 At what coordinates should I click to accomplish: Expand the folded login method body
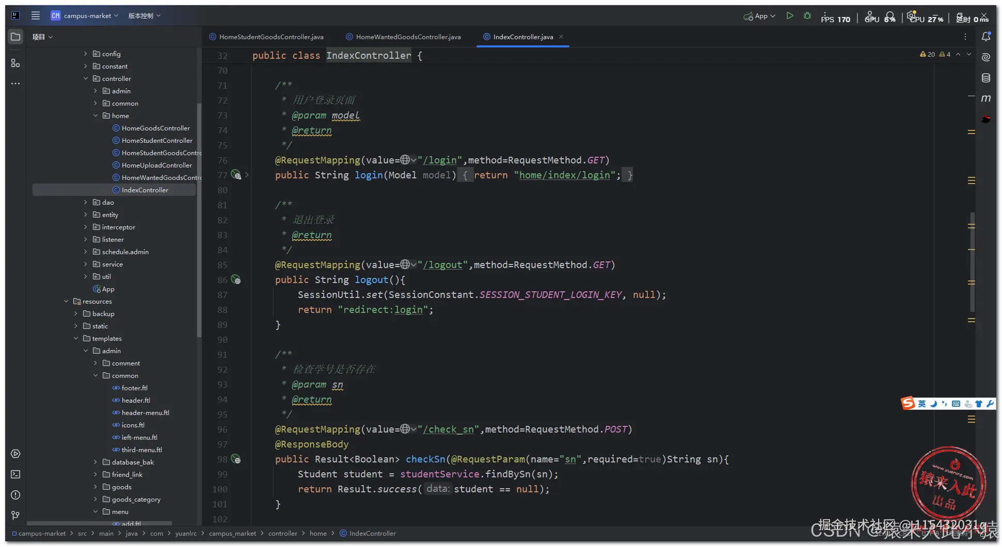click(x=247, y=175)
